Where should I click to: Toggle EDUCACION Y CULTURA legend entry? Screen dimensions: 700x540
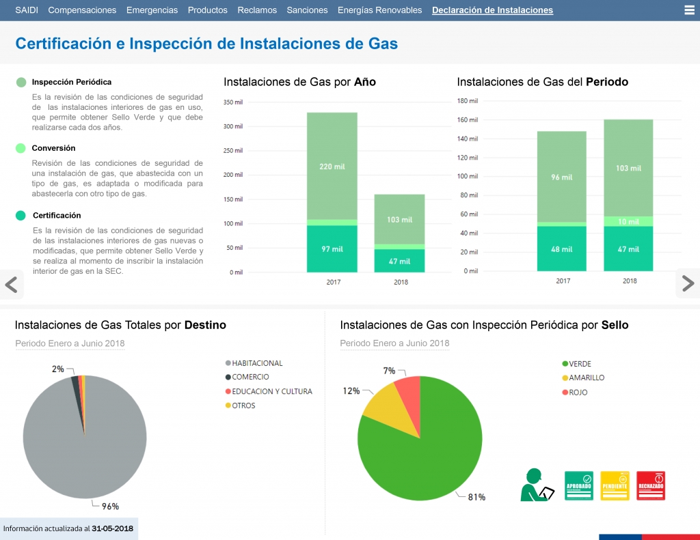269,391
